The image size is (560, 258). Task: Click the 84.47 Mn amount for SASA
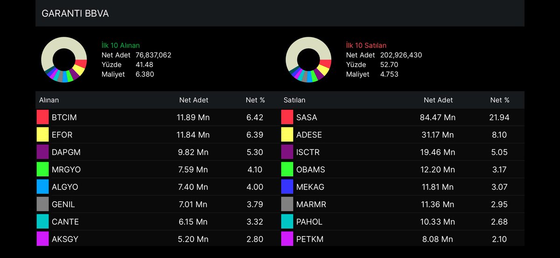[x=438, y=117]
